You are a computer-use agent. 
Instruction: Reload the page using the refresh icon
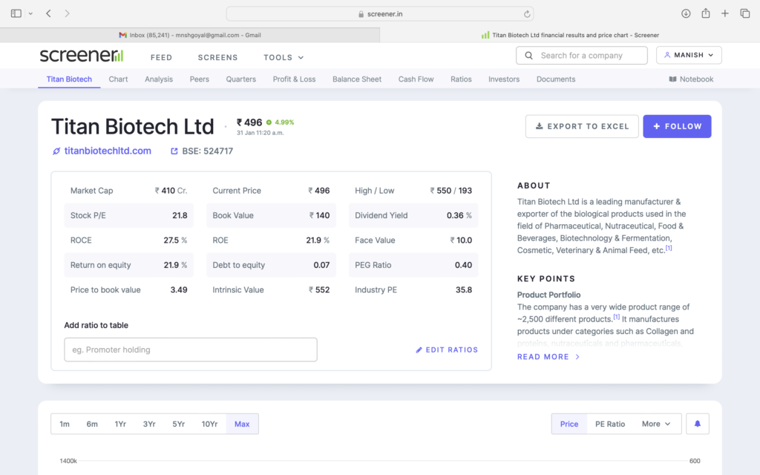527,14
